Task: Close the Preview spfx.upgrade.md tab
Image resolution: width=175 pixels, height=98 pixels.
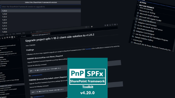Action: 49,34
